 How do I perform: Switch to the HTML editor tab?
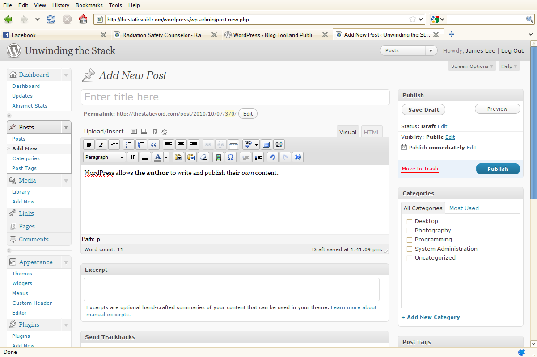pyautogui.click(x=372, y=132)
